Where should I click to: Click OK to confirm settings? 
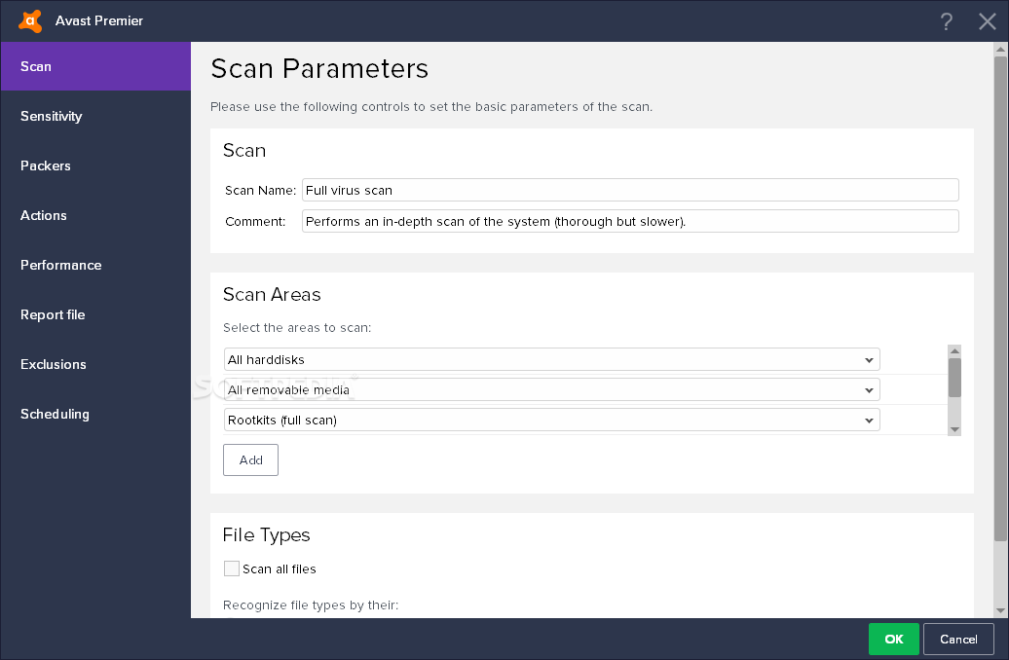point(894,639)
